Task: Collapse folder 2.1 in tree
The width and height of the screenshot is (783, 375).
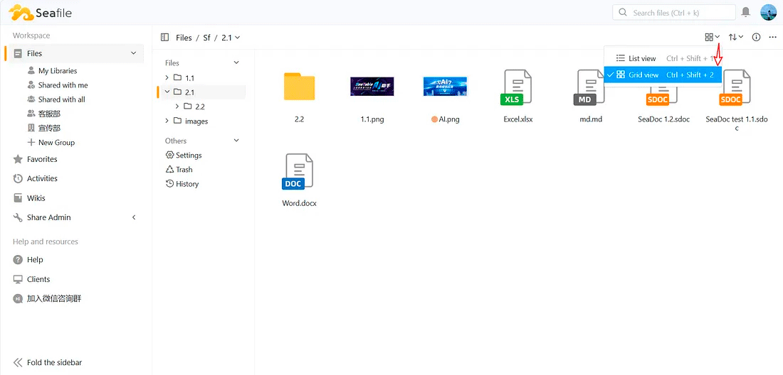Action: (x=167, y=92)
